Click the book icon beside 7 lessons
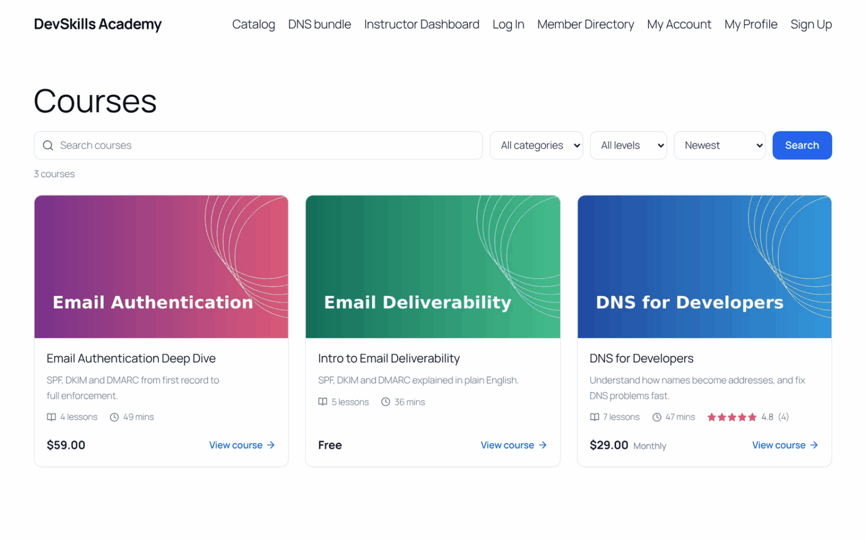The width and height of the screenshot is (866, 541). 595,417
